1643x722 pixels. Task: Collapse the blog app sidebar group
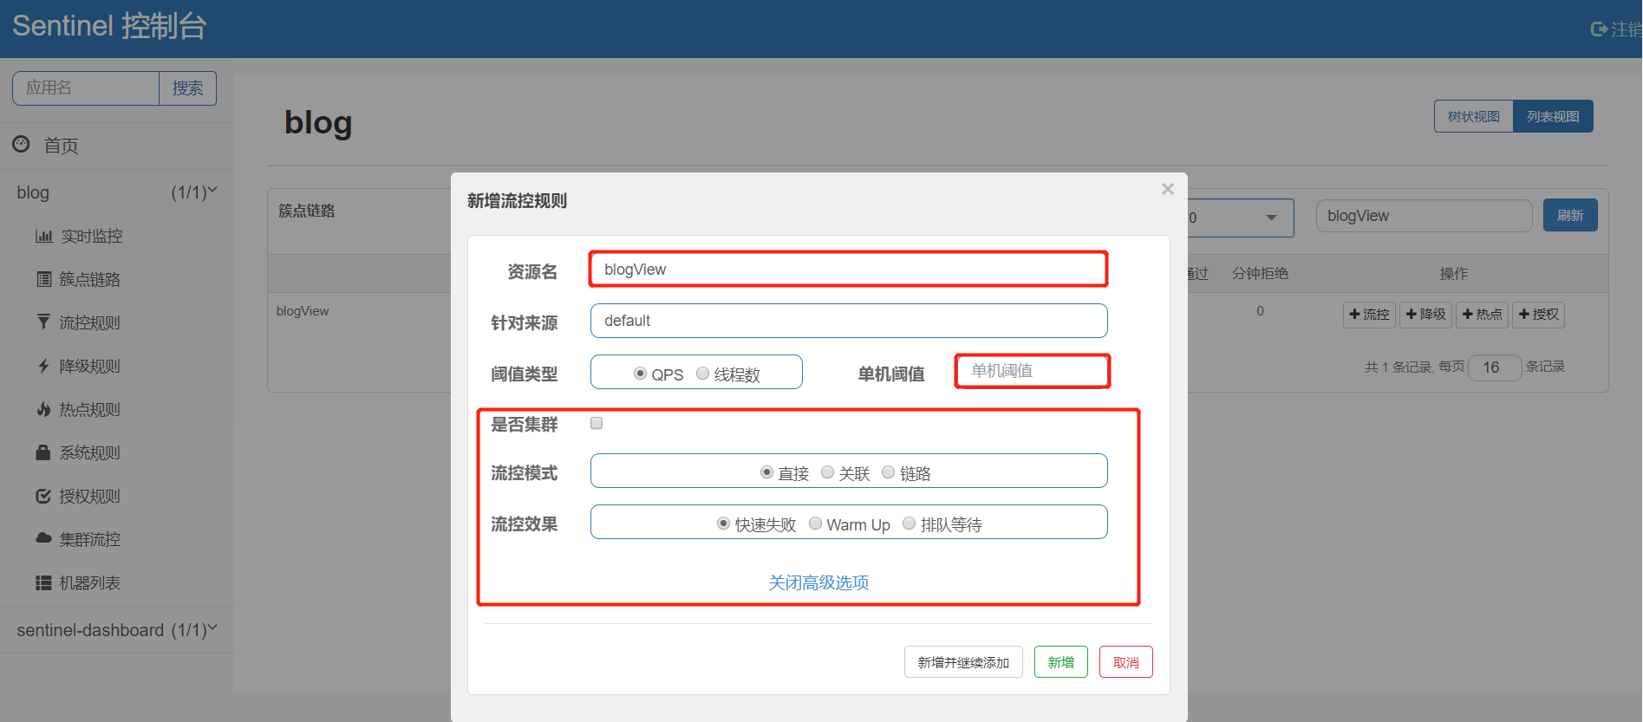coord(117,192)
